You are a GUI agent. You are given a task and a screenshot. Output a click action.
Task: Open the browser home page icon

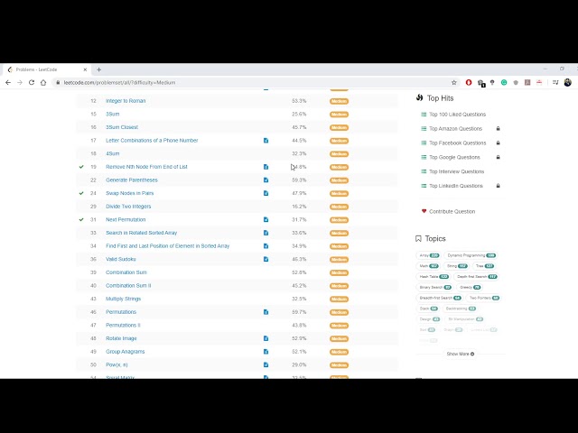click(x=43, y=82)
